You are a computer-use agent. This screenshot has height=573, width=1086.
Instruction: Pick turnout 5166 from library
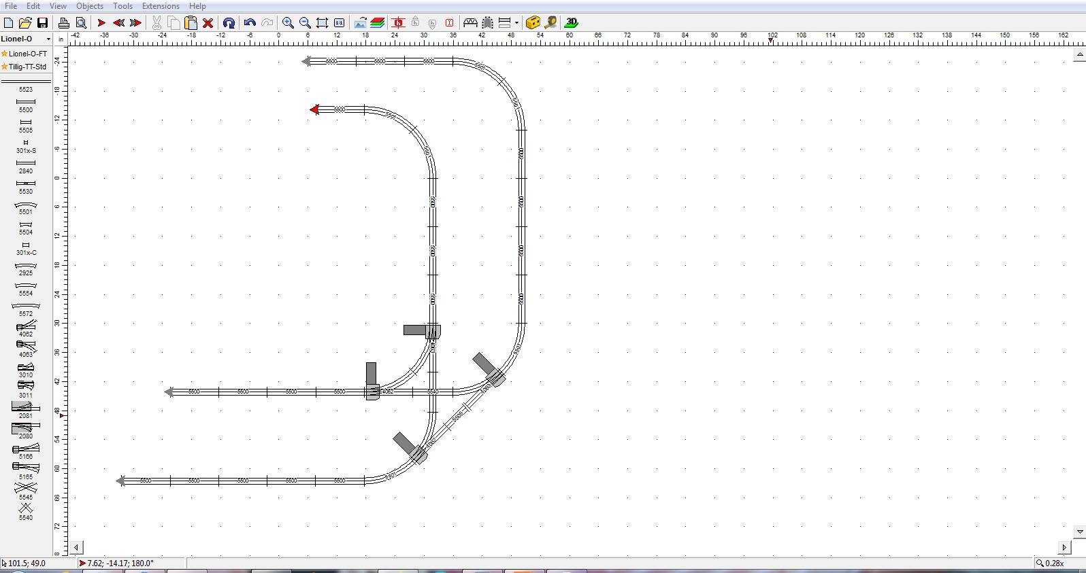point(26,451)
